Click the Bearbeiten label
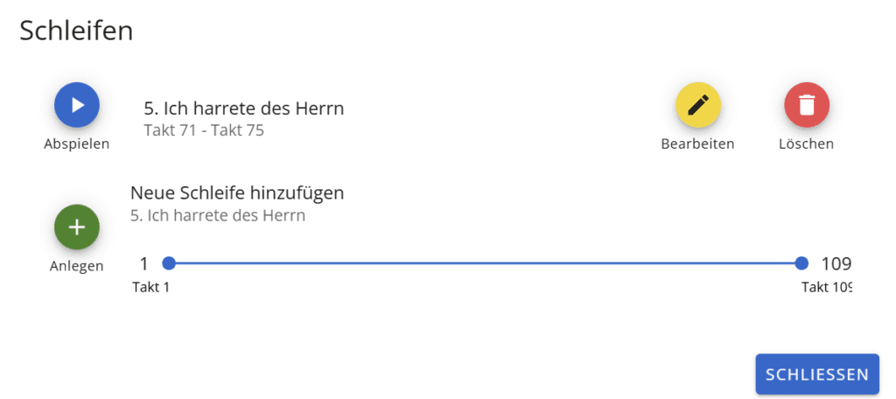The width and height of the screenshot is (896, 399). coord(697,144)
